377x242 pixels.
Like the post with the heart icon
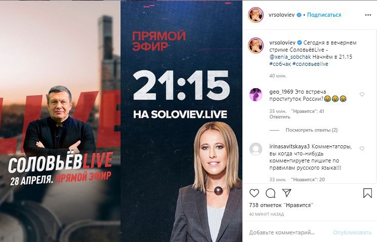tap(254, 193)
